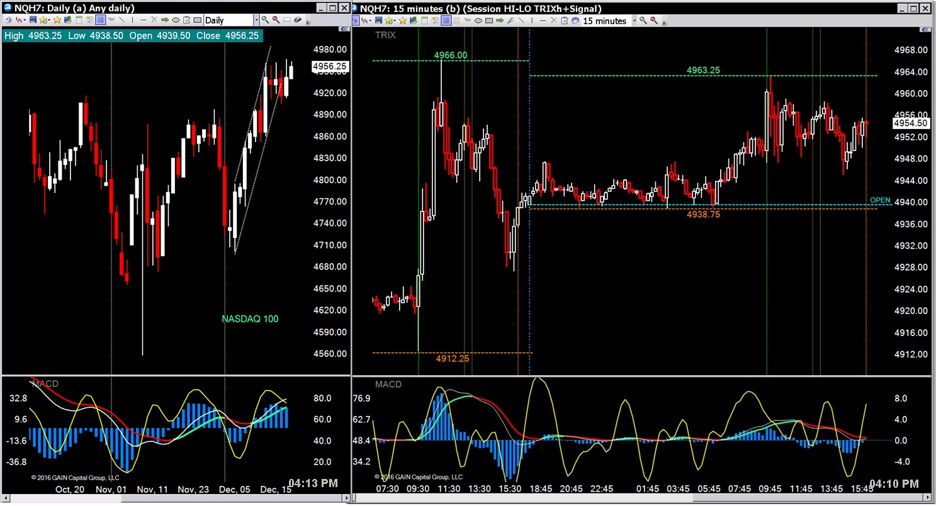The width and height of the screenshot is (936, 506).
Task: Expand the Daily interval dropdown arrow
Action: pos(256,21)
